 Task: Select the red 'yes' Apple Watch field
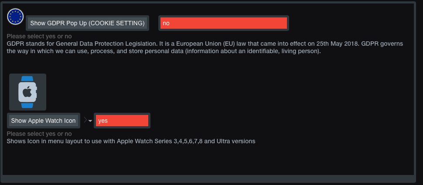[122, 121]
